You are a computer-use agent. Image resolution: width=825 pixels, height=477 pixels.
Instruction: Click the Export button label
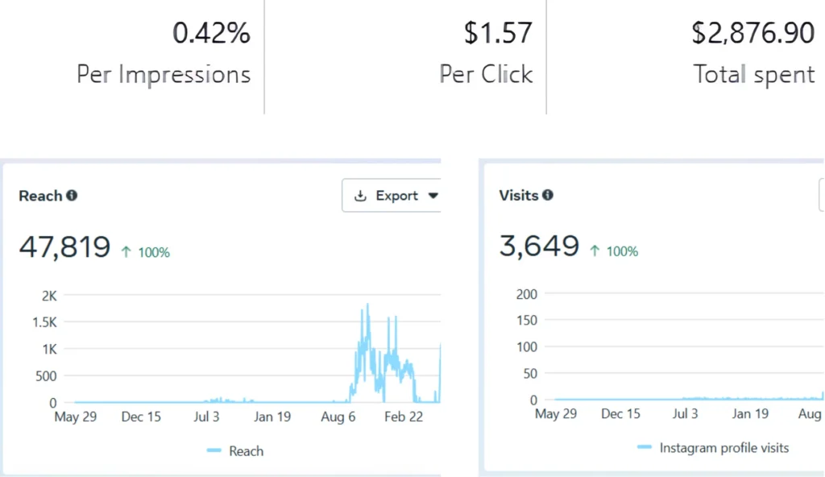(x=396, y=196)
